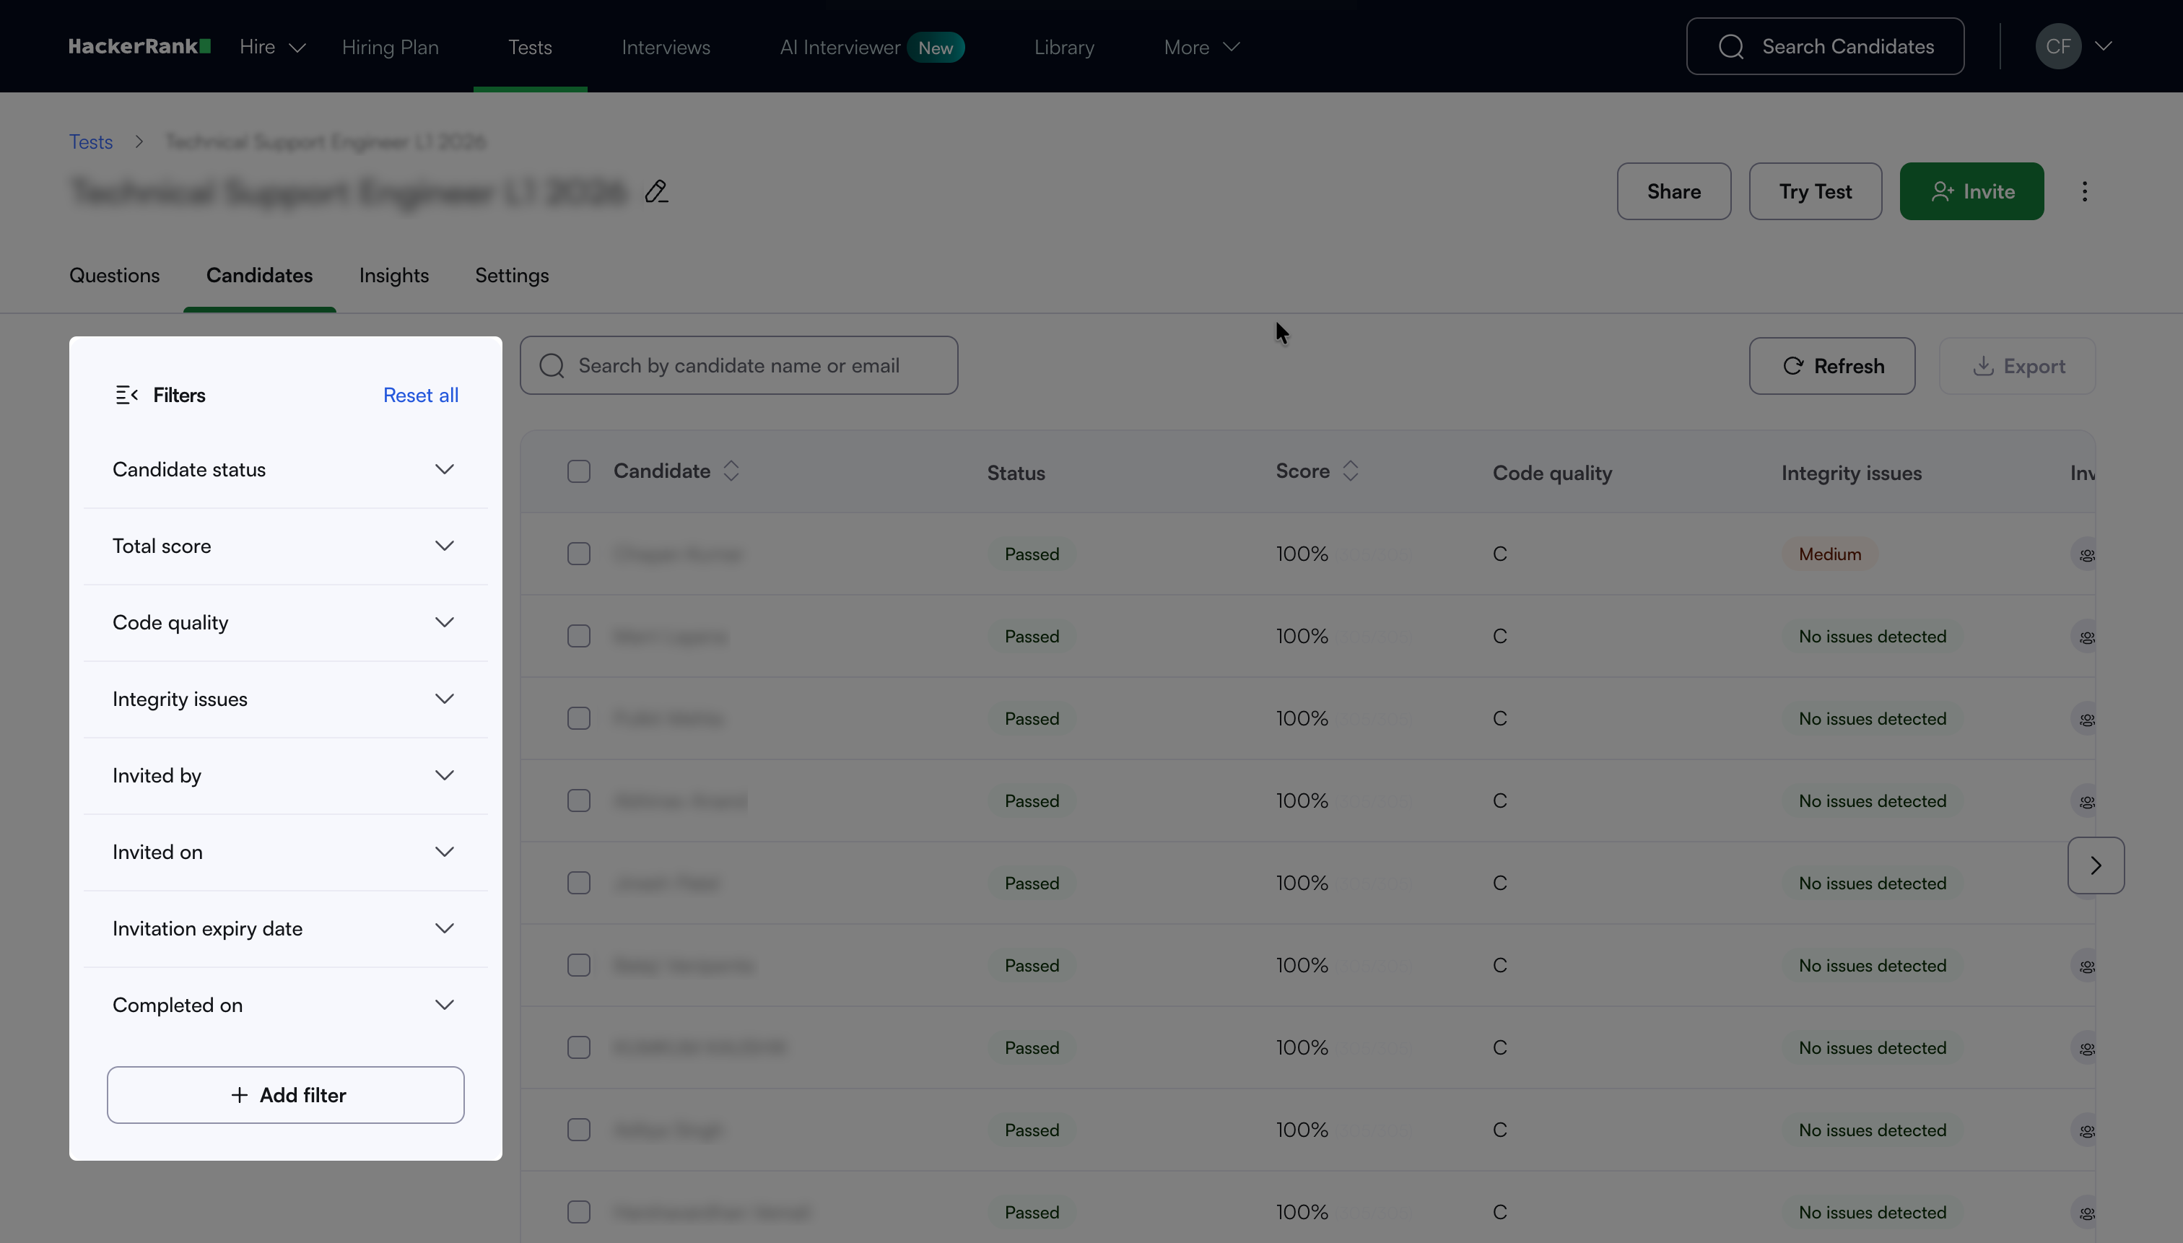Click the invited-by icon in the Medium integrity row
Viewport: 2183px width, 1243px height.
(x=2086, y=555)
